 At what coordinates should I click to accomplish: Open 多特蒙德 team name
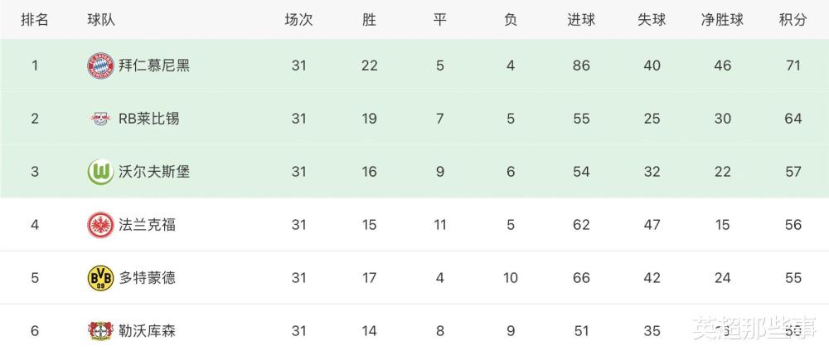(x=148, y=278)
